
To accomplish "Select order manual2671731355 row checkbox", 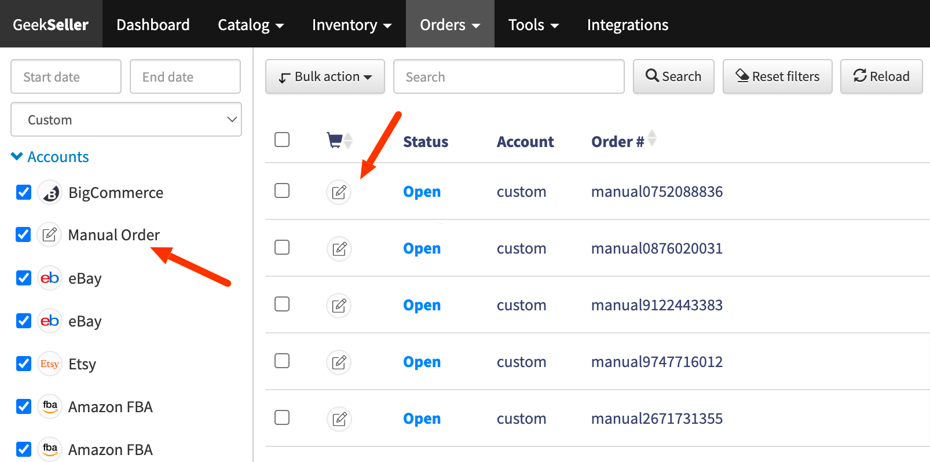I will pyautogui.click(x=282, y=417).
